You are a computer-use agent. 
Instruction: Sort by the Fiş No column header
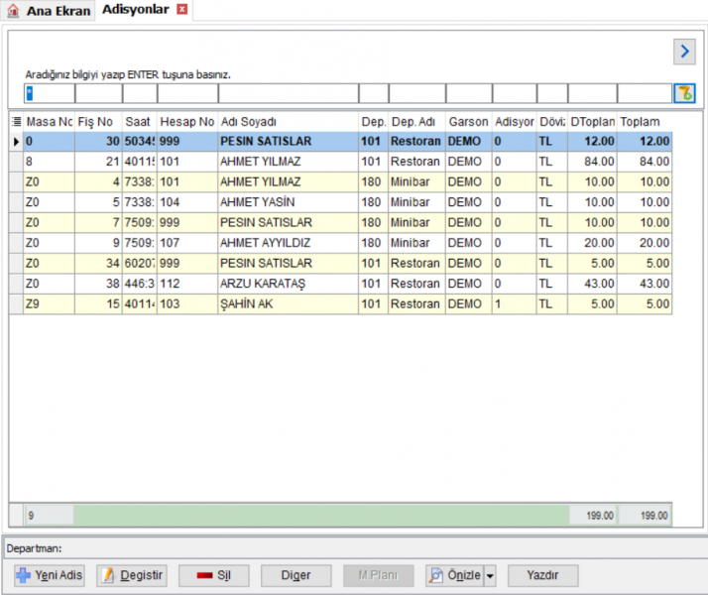pos(98,121)
